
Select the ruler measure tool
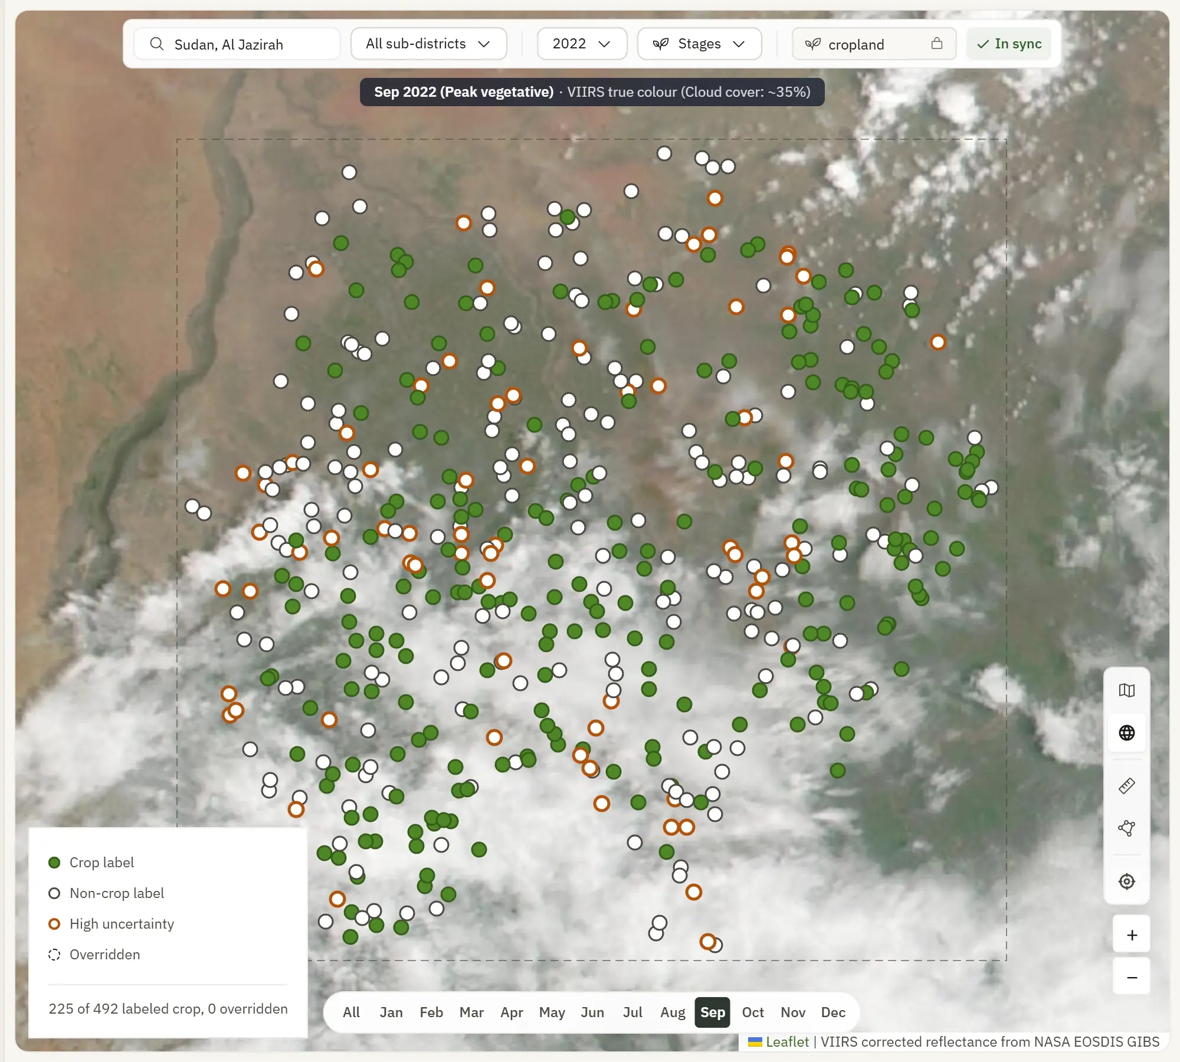click(x=1126, y=786)
